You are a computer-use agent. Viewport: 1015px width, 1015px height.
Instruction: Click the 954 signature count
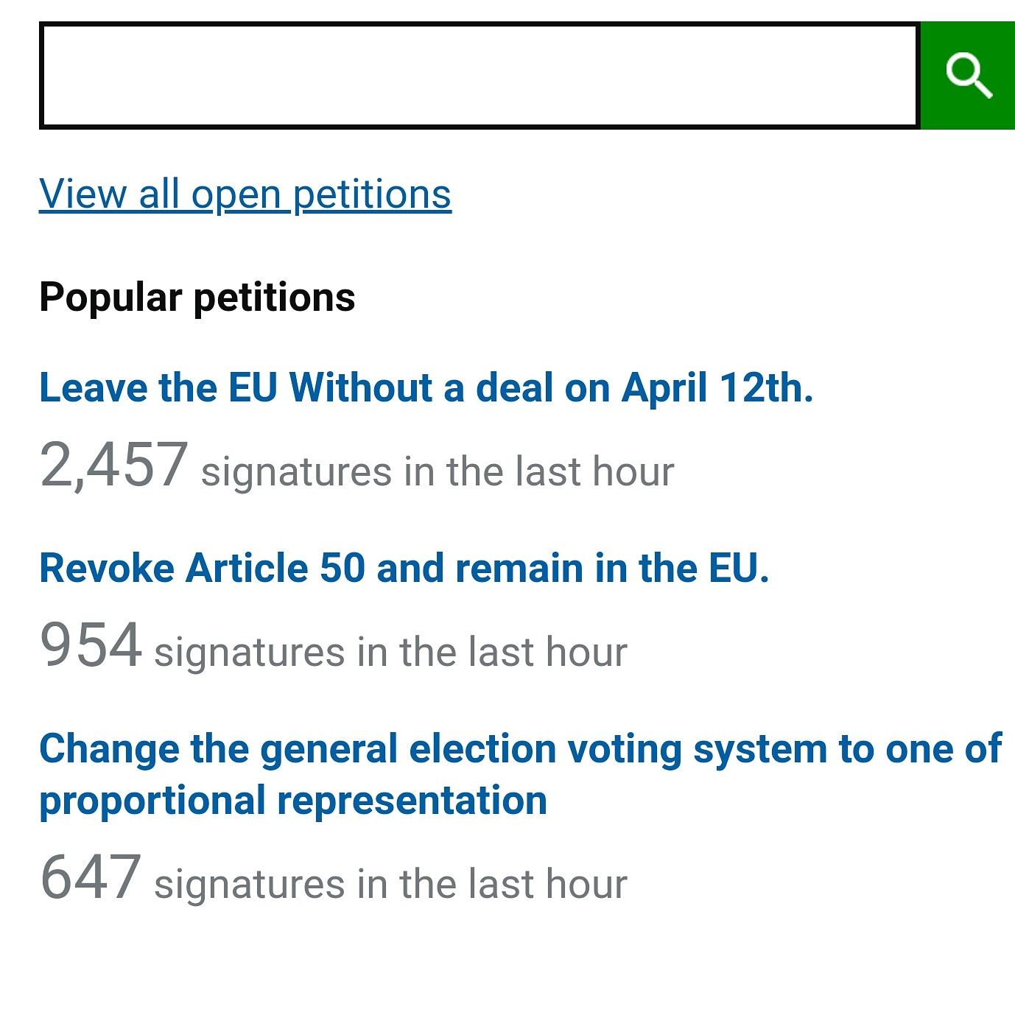91,645
